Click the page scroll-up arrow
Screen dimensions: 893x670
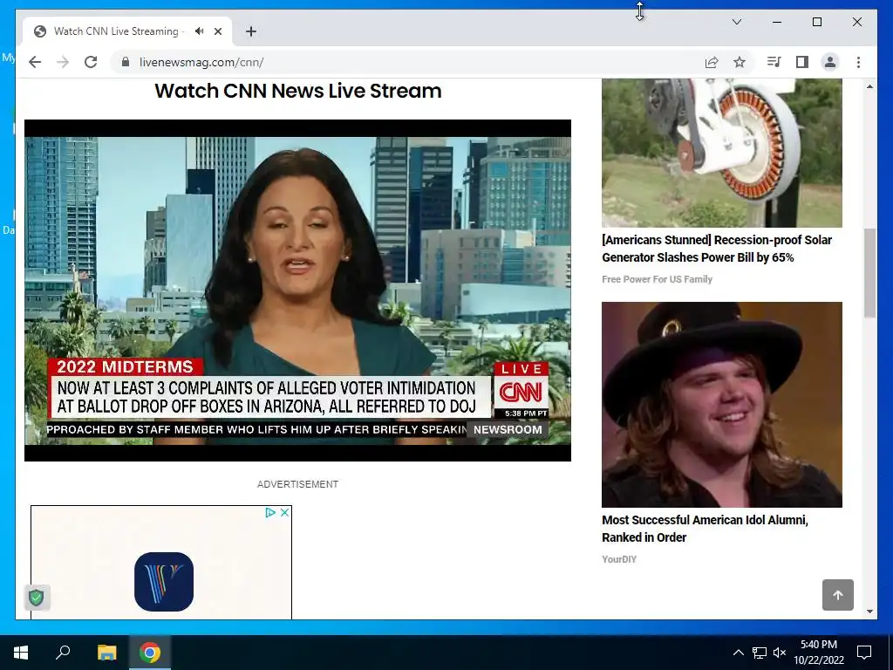tap(869, 86)
